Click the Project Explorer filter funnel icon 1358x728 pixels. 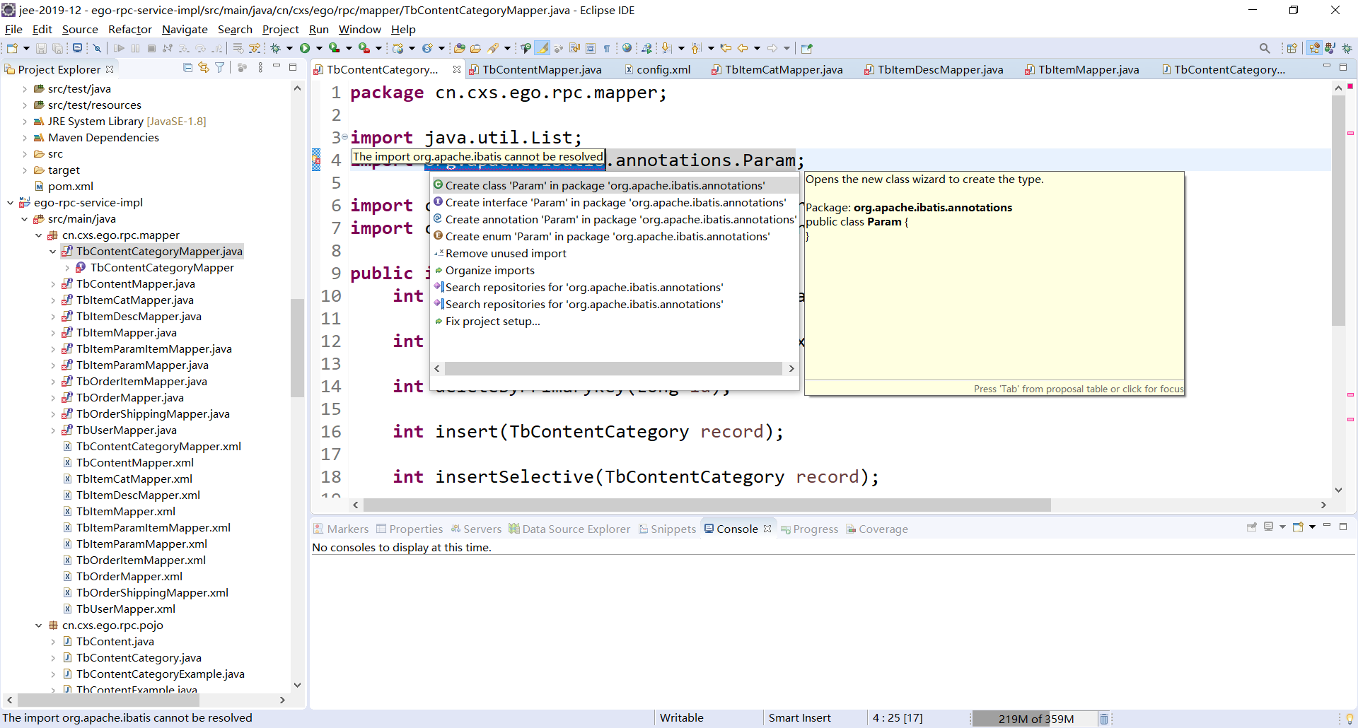tap(220, 68)
